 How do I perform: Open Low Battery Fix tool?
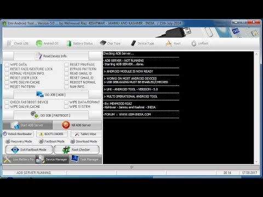(x=19, y=159)
